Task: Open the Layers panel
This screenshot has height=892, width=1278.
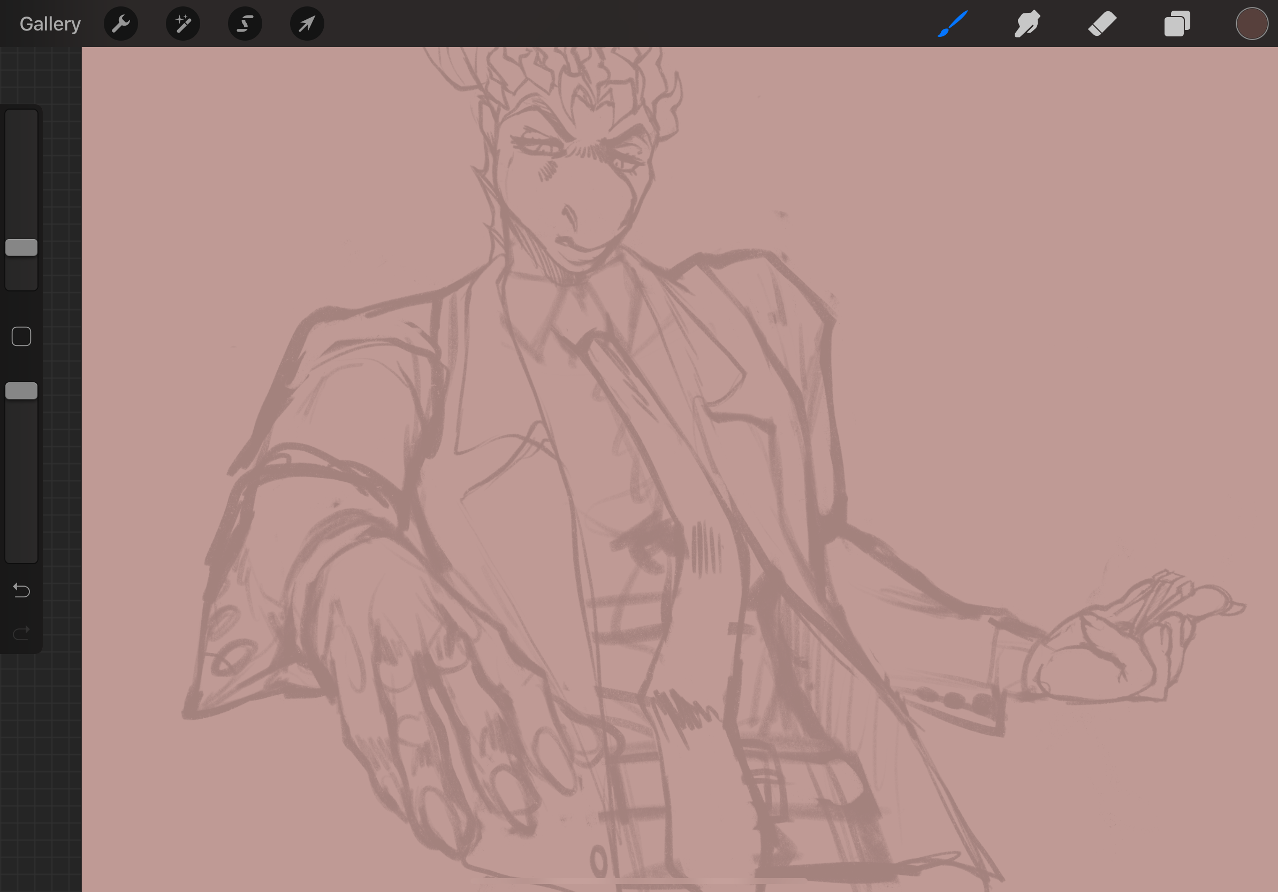Action: [x=1177, y=24]
